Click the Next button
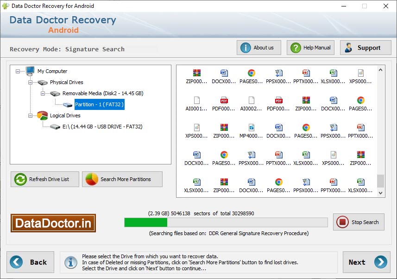The image size is (397, 279). tap(366, 262)
